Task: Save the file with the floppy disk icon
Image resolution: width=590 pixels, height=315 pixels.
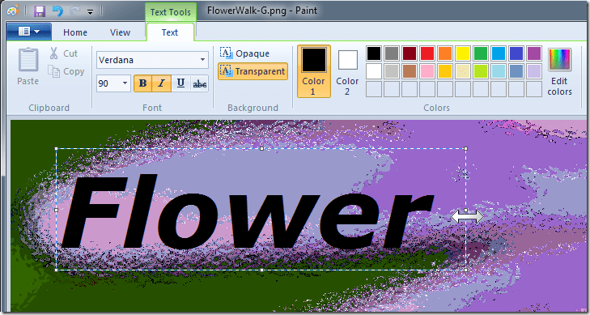Action: [40, 11]
